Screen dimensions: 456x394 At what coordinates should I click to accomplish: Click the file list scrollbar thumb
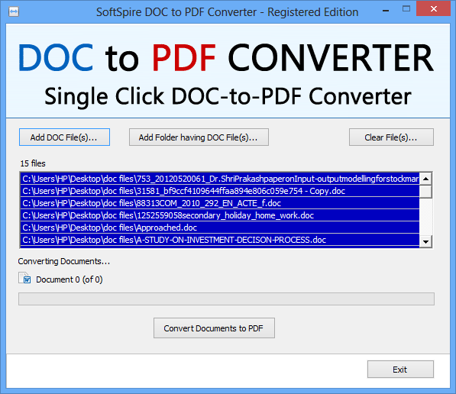426,192
